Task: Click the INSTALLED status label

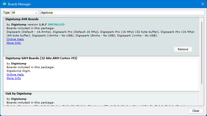Action: [56, 24]
